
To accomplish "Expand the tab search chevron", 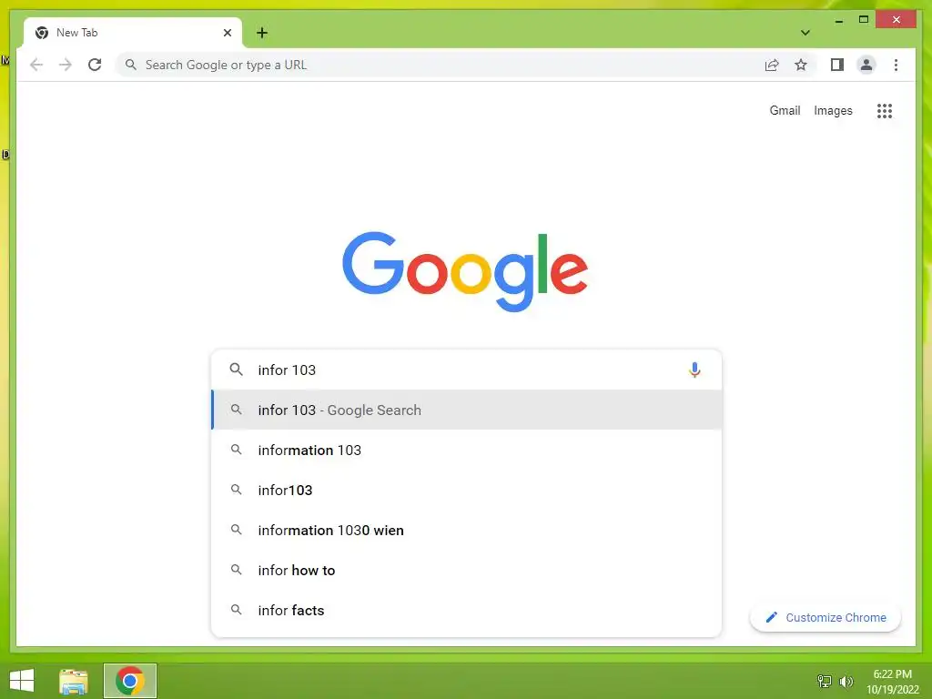I will [805, 33].
